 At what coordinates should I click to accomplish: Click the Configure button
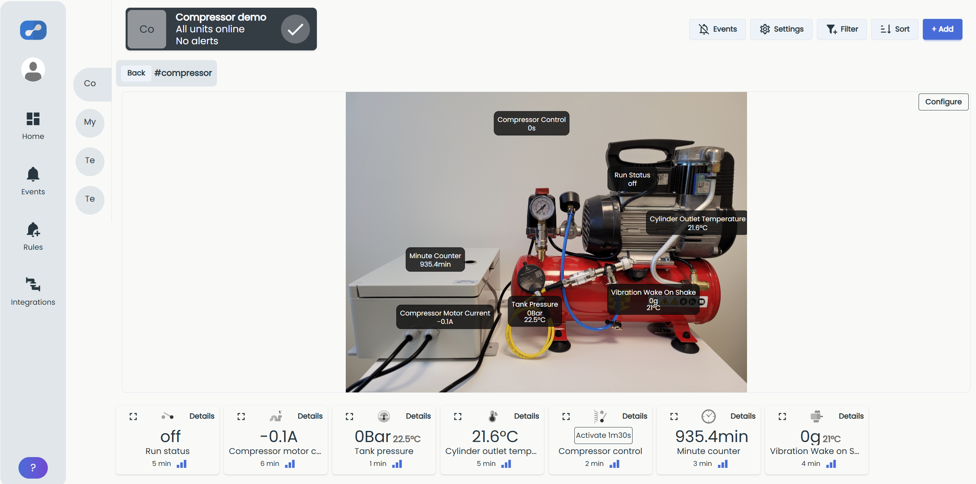(x=943, y=102)
